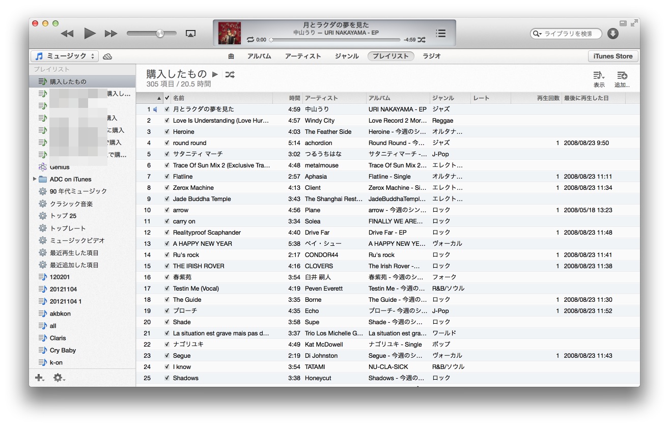Open the sidebar gear actions menu

60,378
